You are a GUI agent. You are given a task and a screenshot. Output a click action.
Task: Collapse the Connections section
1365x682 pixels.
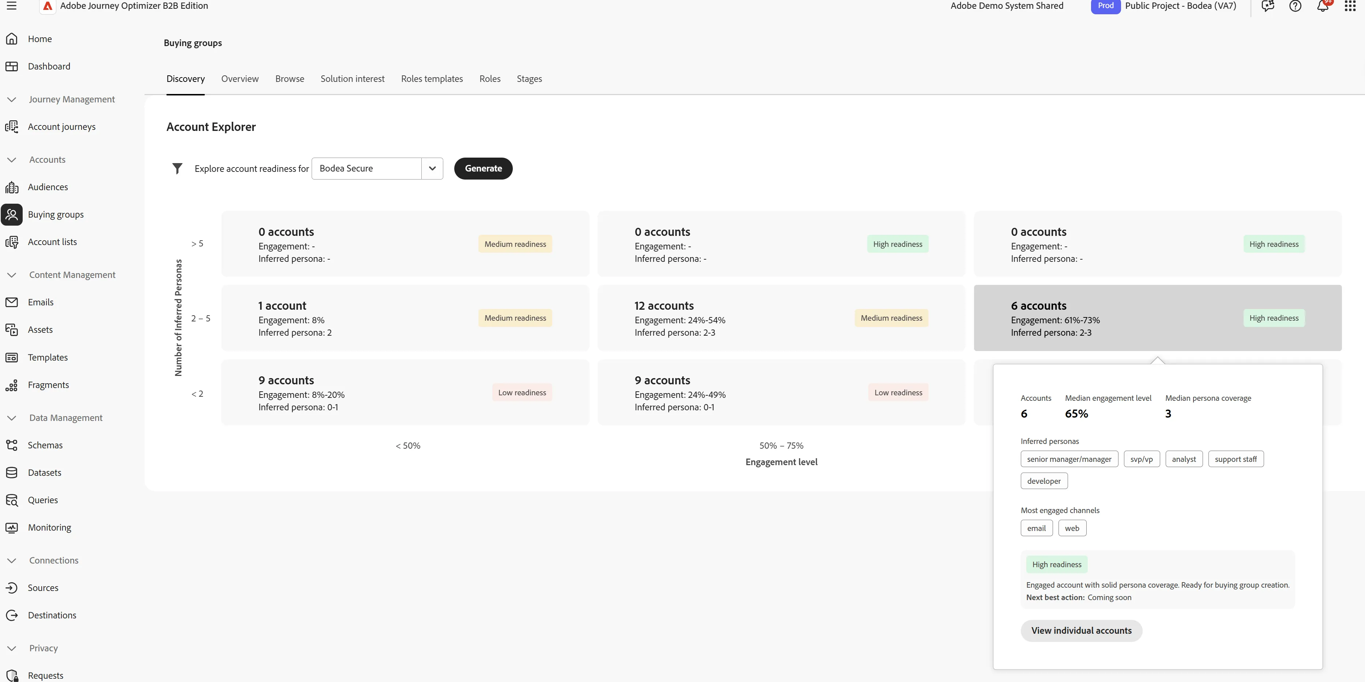click(x=12, y=561)
